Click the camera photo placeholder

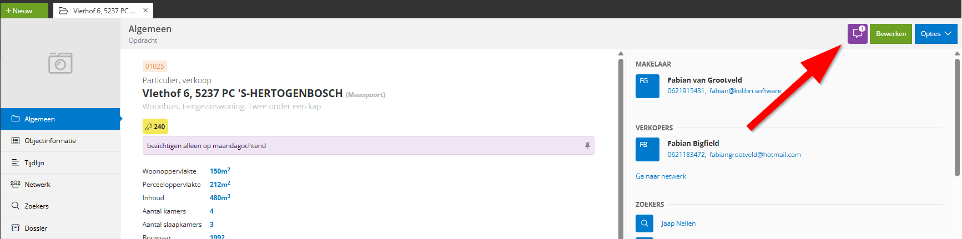click(x=60, y=63)
